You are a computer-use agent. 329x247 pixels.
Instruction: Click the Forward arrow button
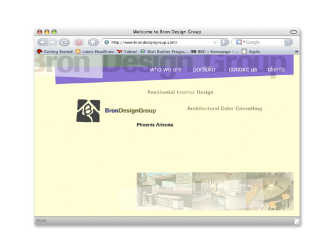(x=52, y=43)
